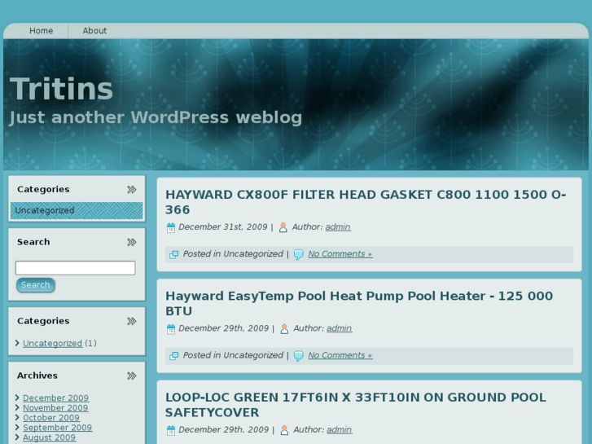Click 'Archives' sidebar heading
Viewport: 592px width, 444px height.
pyautogui.click(x=37, y=376)
